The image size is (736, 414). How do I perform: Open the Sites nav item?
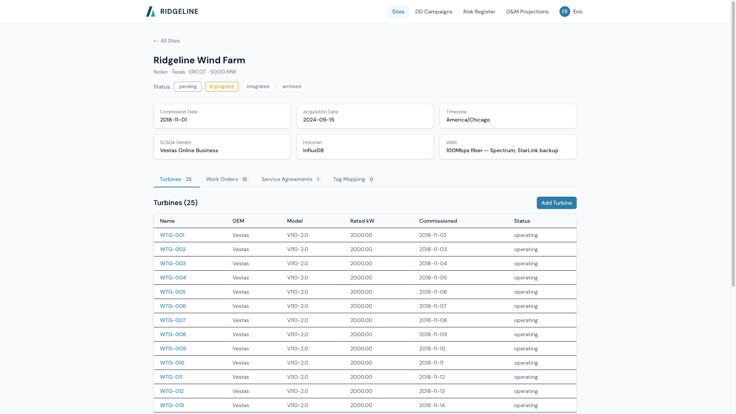pos(398,11)
